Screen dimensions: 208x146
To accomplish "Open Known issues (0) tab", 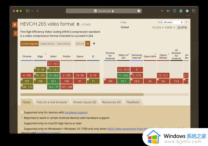I will (85, 102).
